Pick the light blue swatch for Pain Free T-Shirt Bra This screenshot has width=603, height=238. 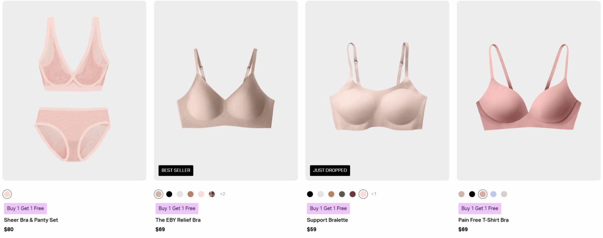pos(493,194)
